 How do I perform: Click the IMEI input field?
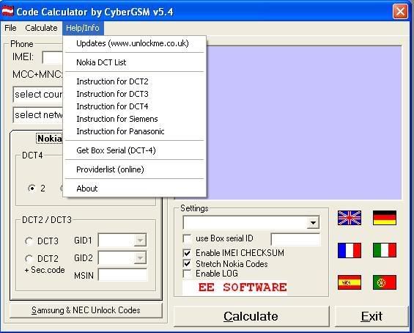point(53,57)
